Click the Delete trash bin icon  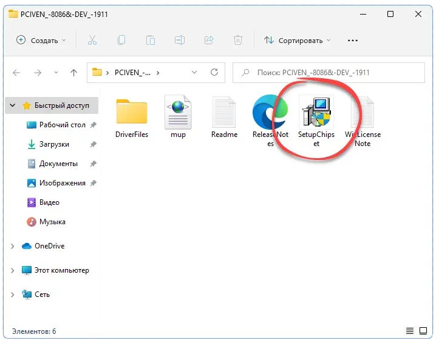click(238, 40)
